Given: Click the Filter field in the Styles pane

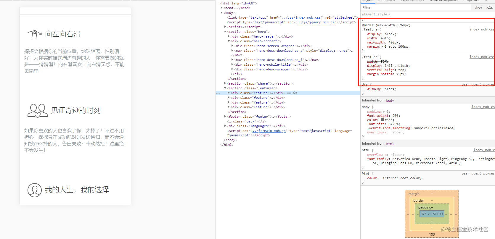Looking at the screenshot, I should (x=416, y=8).
